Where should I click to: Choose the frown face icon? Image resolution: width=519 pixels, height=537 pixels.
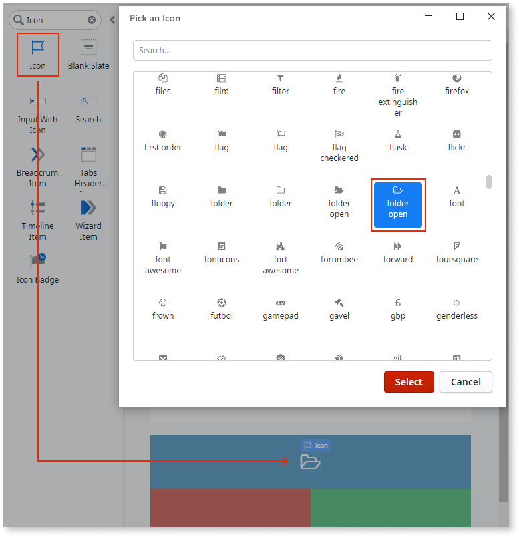click(163, 309)
